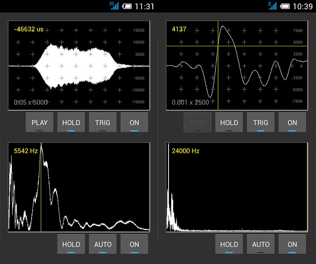
Task: Switch off ON under the 24000 Hz spectrum
Action: [292, 244]
